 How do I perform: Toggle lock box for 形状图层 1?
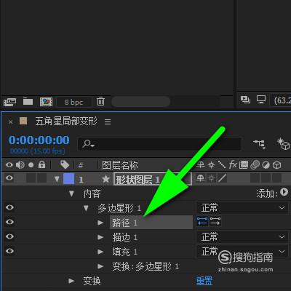point(41,178)
